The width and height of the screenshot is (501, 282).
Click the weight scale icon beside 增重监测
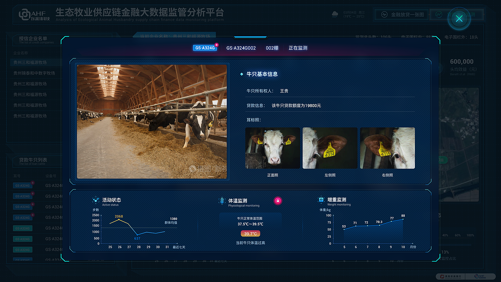pyautogui.click(x=321, y=200)
